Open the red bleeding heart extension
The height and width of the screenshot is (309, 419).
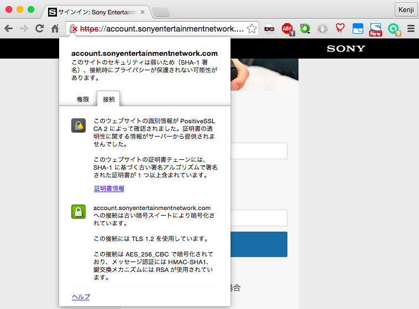340,28
